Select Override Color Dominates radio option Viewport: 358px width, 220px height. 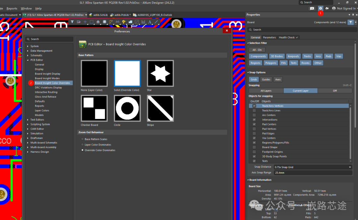pos(83,150)
